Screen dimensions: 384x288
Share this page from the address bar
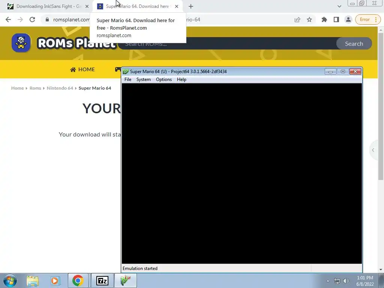point(297,19)
